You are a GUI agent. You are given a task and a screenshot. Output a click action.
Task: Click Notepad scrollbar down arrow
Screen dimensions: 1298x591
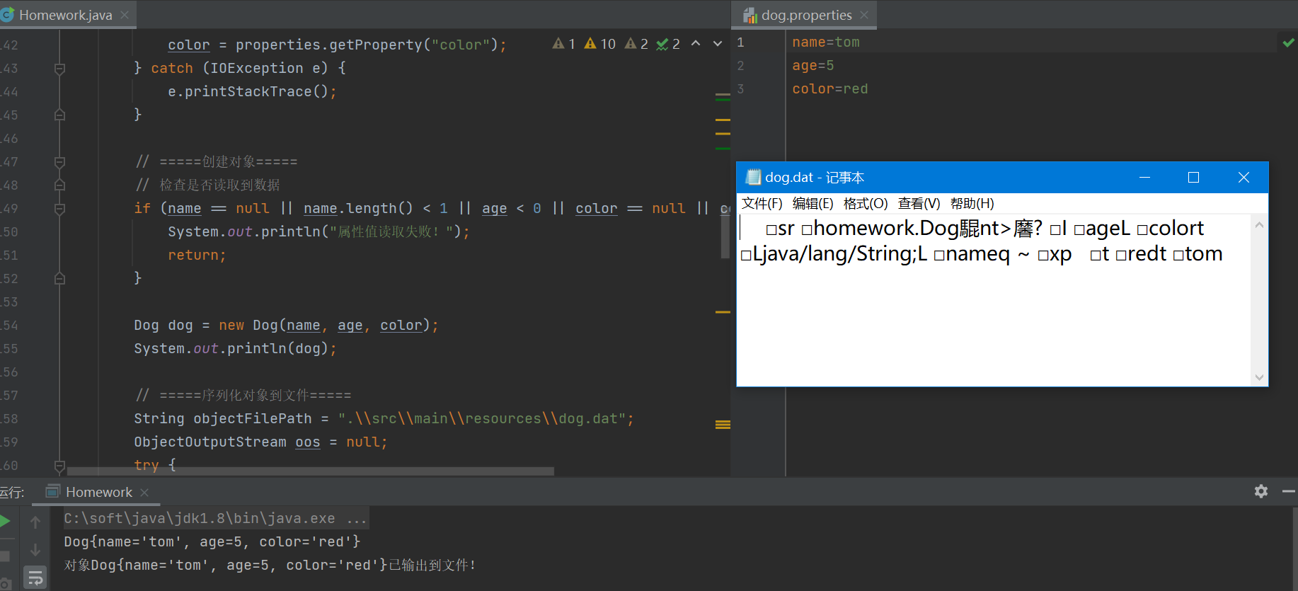click(1259, 377)
